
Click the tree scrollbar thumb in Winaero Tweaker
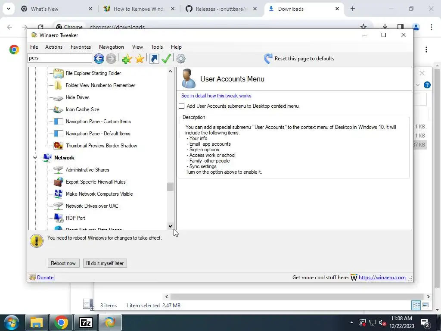pos(170,187)
